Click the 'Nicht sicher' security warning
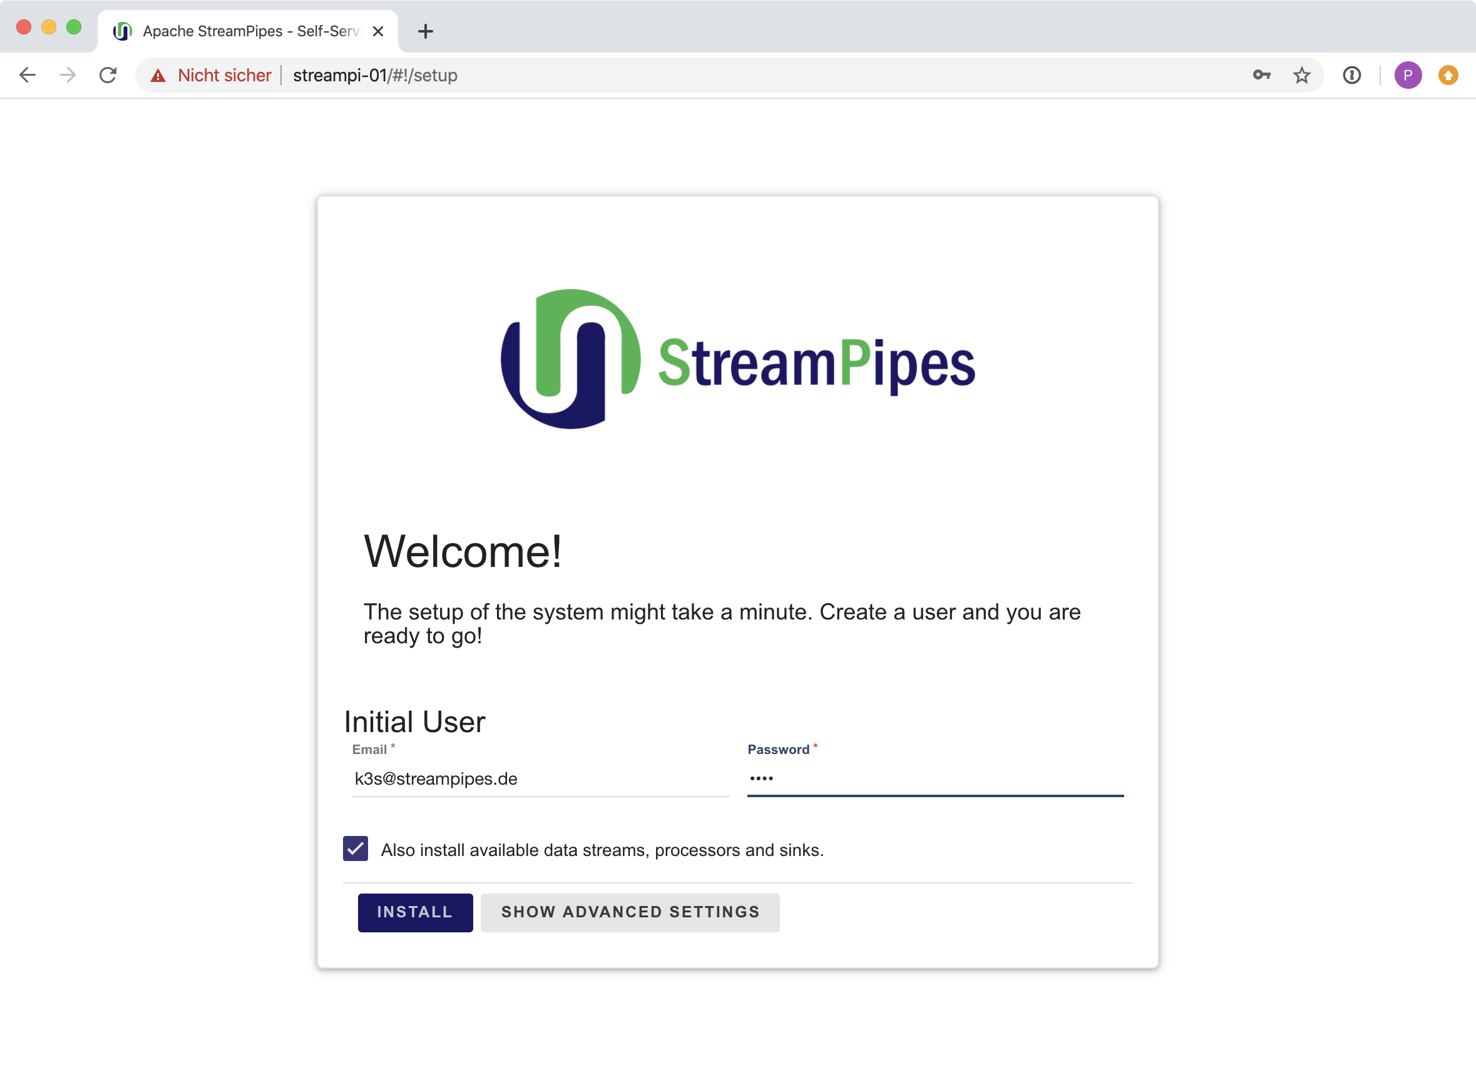The image size is (1476, 1065). (212, 76)
